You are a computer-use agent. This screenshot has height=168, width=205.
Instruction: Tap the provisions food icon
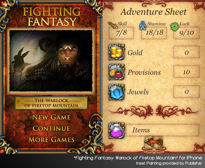(x=117, y=72)
